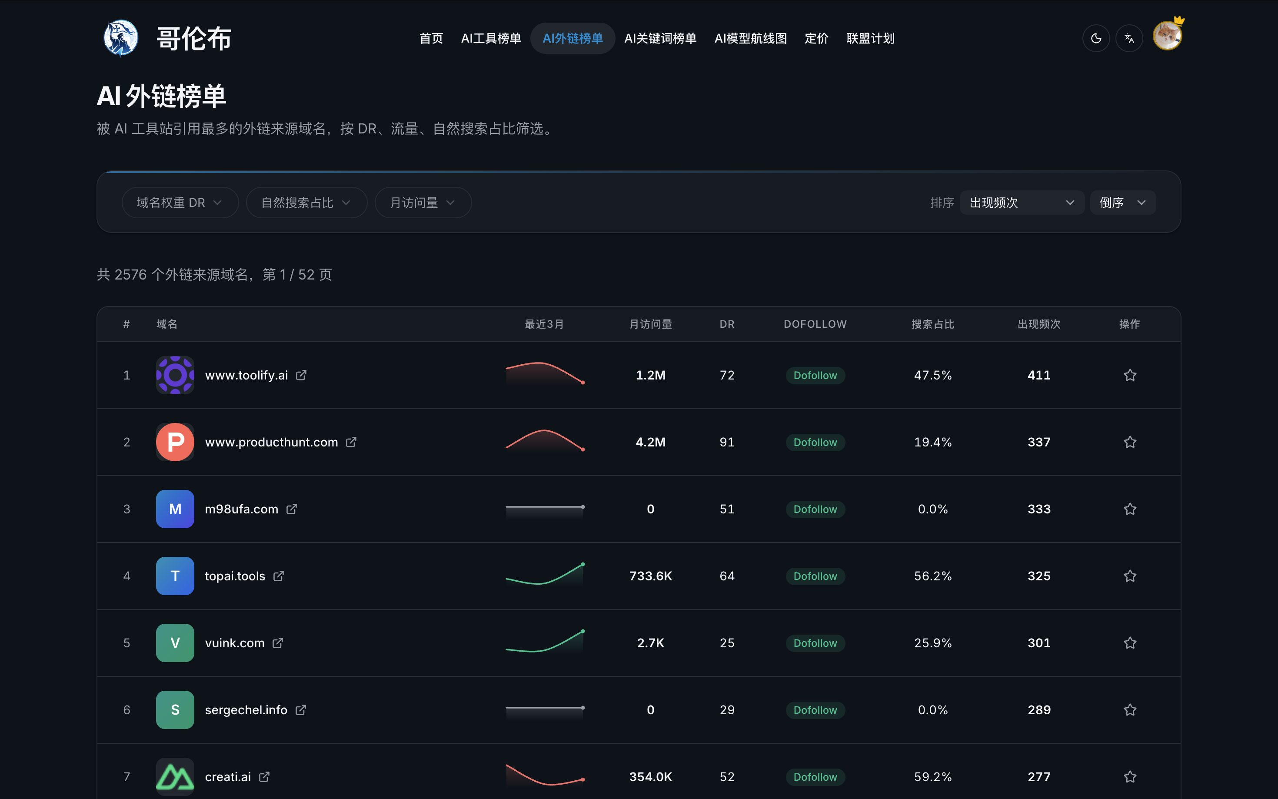Screen dimensions: 1278x799
Task: Click the vuink.com V favicon
Action: (175, 643)
